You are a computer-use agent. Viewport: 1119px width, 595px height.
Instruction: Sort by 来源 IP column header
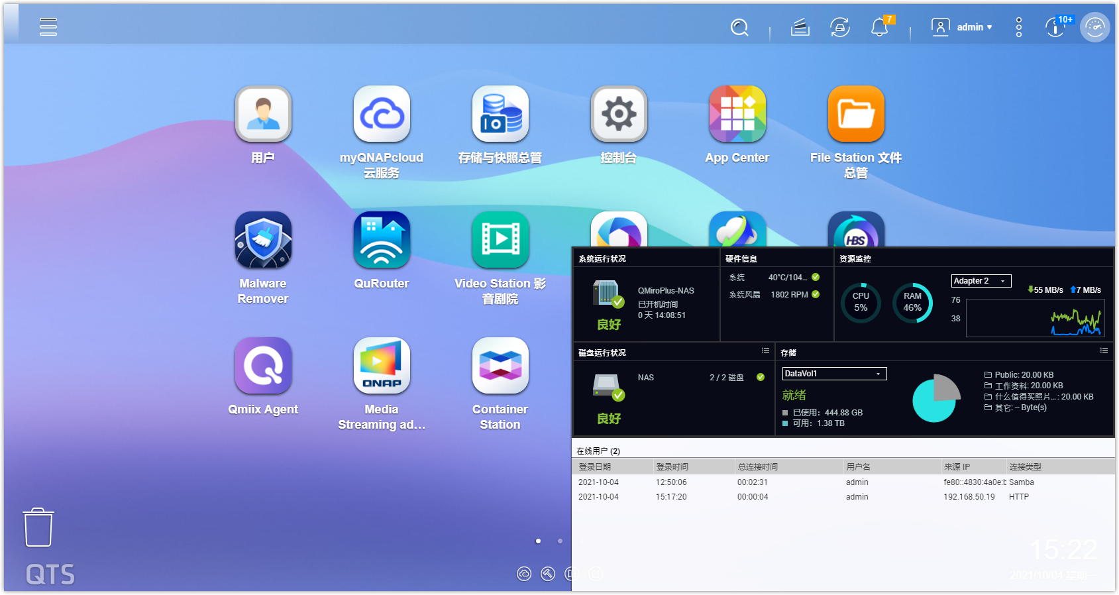tap(973, 467)
